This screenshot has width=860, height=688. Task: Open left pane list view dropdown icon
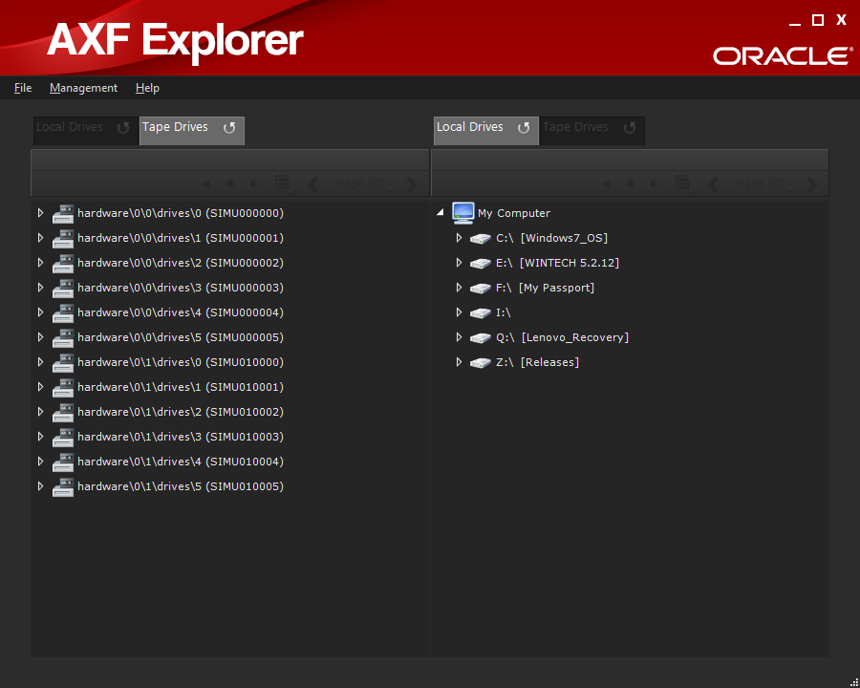click(x=283, y=183)
